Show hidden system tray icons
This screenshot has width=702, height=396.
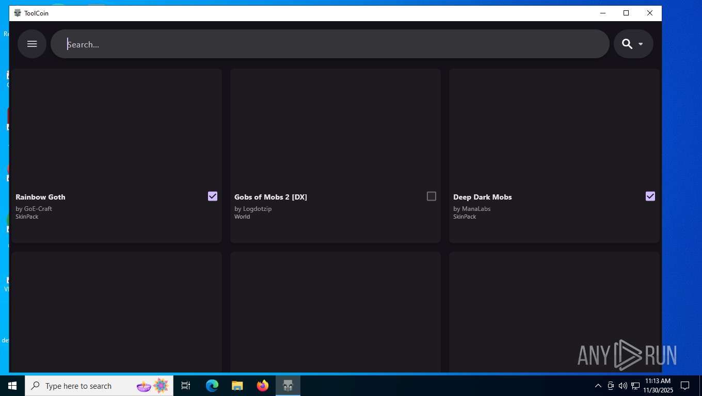coord(598,386)
